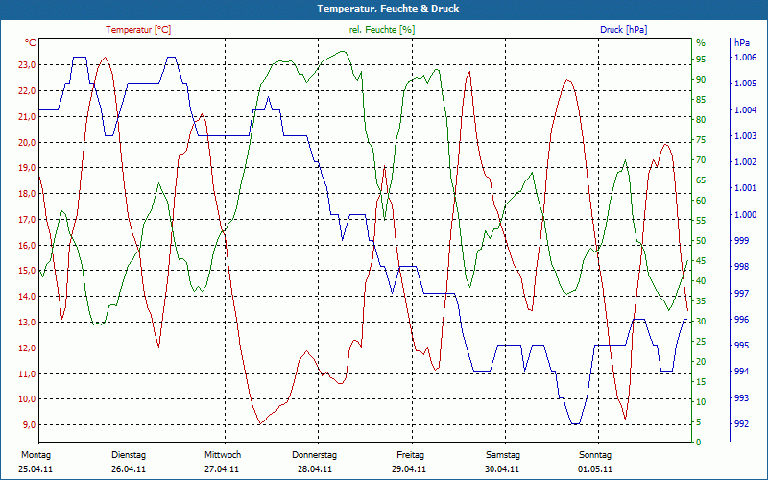Click the 'Samstag' day label
Image resolution: width=768 pixels, height=480 pixels.
coord(503,455)
